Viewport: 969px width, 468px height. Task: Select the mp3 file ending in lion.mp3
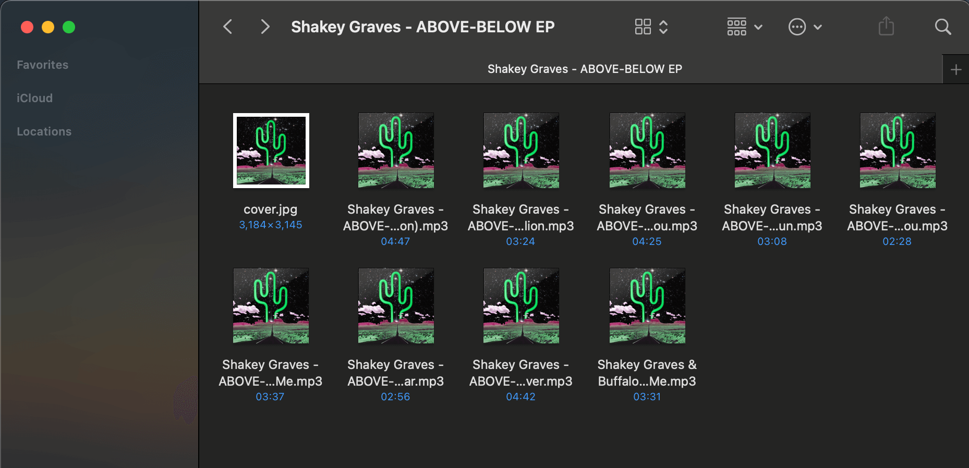521,151
